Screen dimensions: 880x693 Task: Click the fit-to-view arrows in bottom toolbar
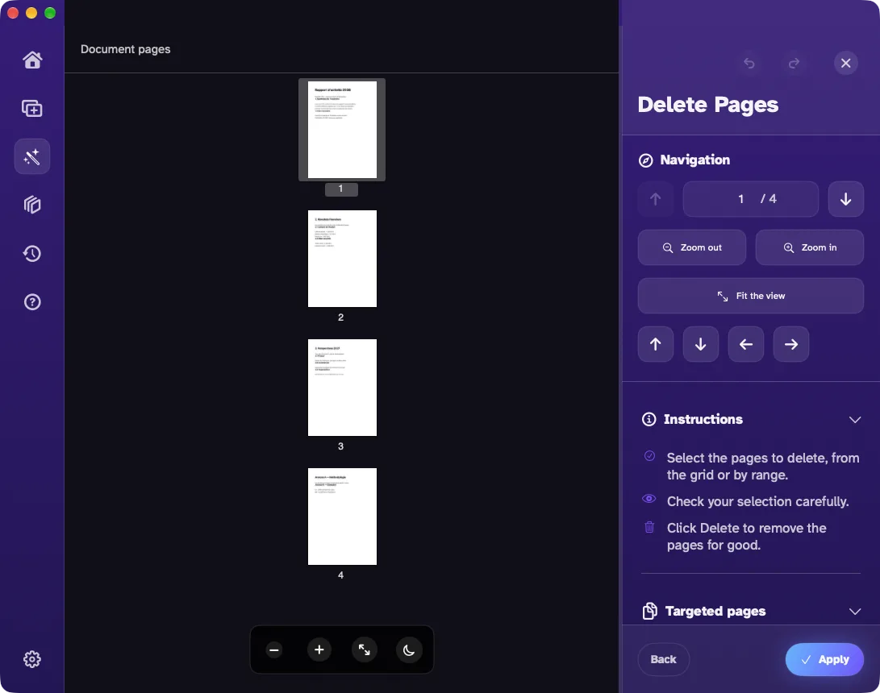(x=365, y=649)
